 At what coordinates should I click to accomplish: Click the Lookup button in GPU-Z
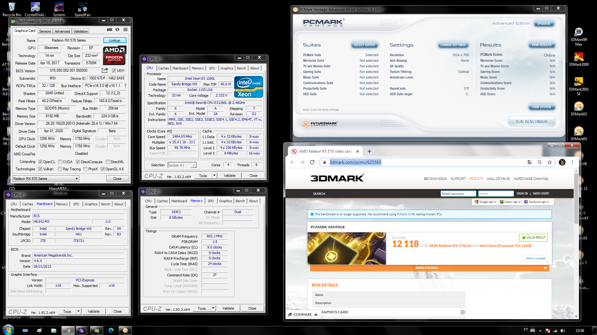[x=114, y=40]
